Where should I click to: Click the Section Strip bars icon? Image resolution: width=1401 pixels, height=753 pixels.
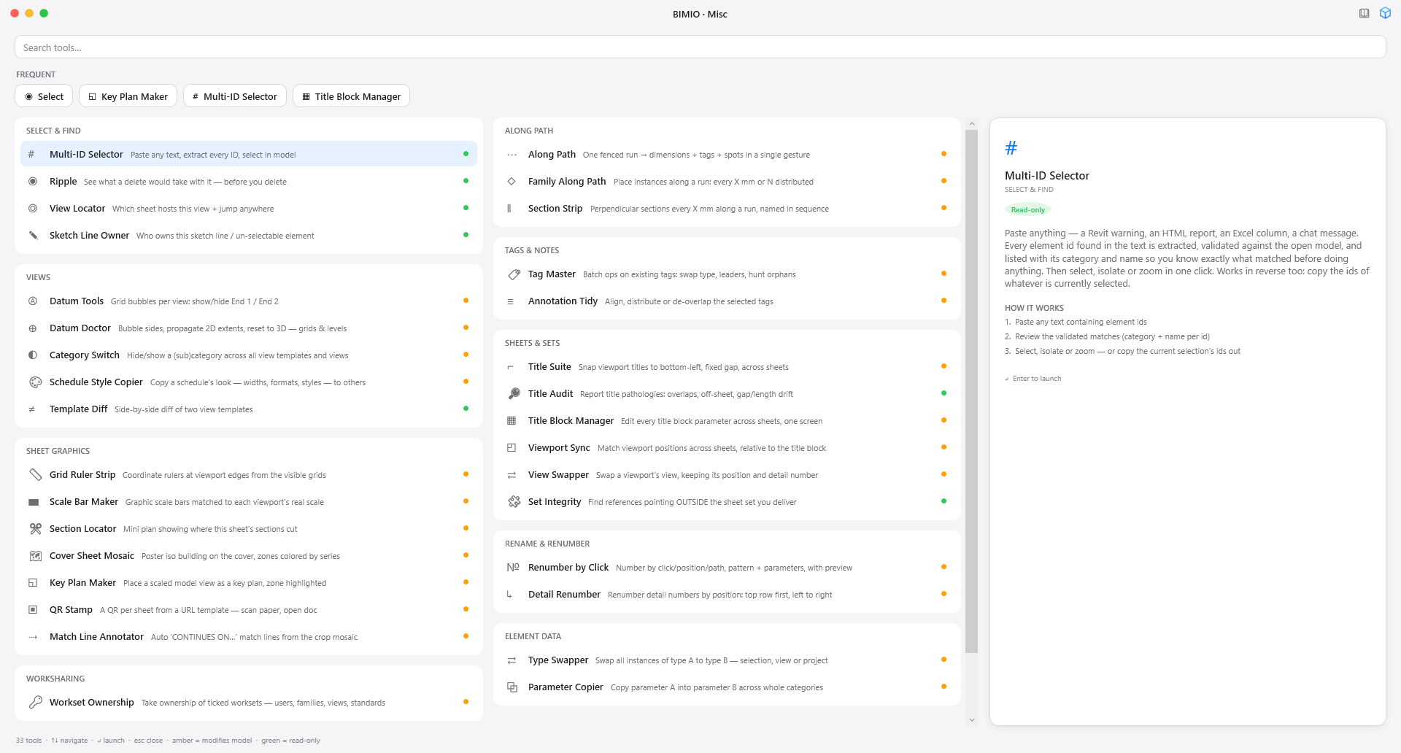pos(509,208)
